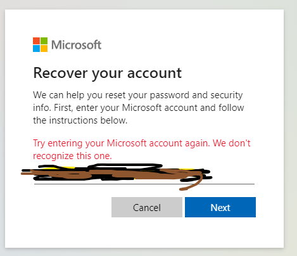Click the brown scribble tail below the input
This screenshot has height=256, width=297.
[x=191, y=185]
